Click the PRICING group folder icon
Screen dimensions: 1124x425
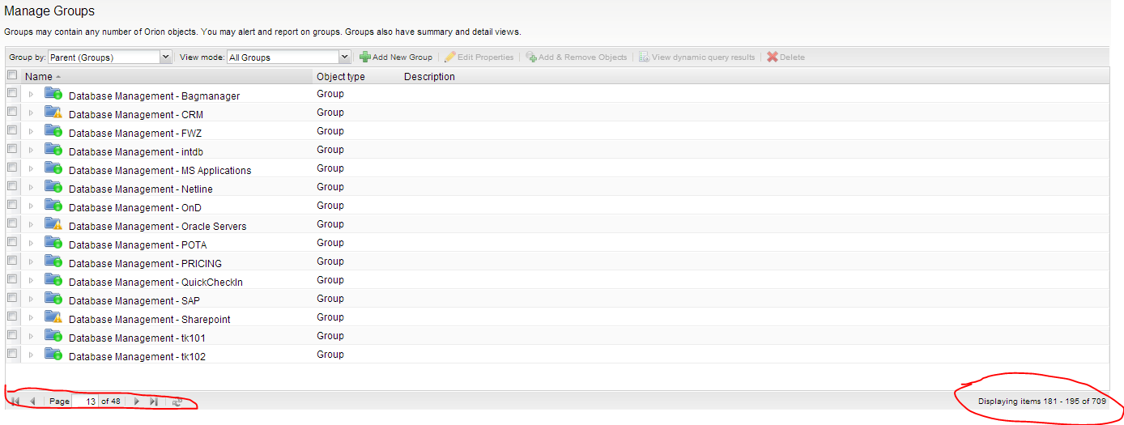[x=53, y=261]
